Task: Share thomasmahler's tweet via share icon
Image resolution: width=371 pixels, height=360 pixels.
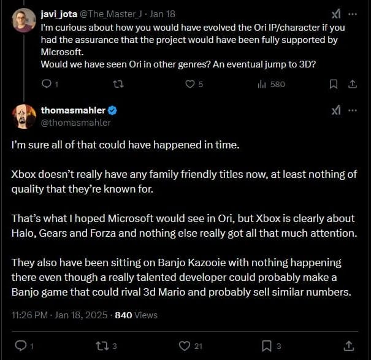Action: (348, 346)
